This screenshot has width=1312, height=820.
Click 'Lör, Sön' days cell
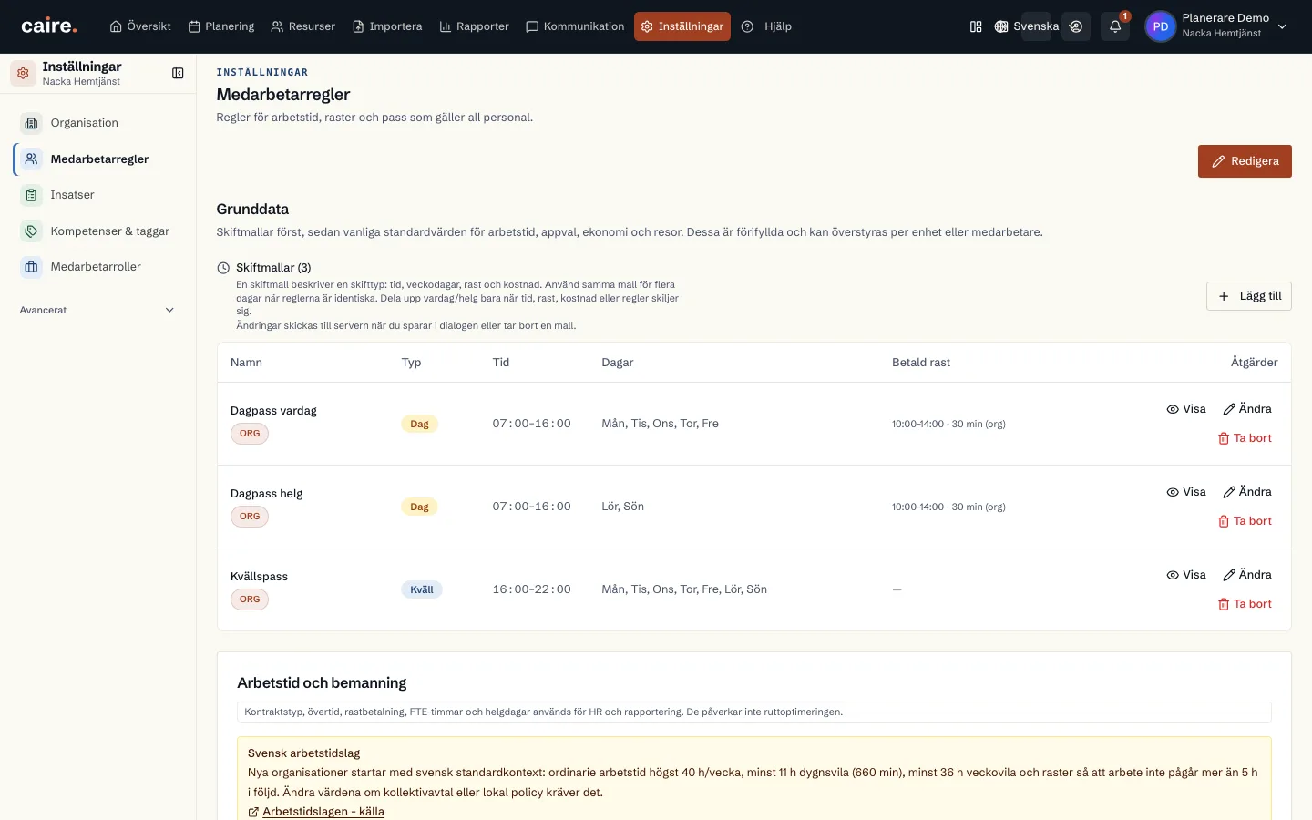pyautogui.click(x=623, y=507)
